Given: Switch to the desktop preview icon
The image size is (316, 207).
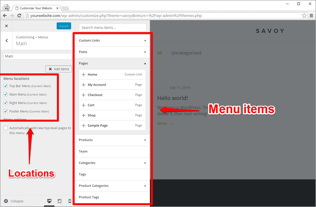Looking at the screenshot, I should click(x=49, y=201).
